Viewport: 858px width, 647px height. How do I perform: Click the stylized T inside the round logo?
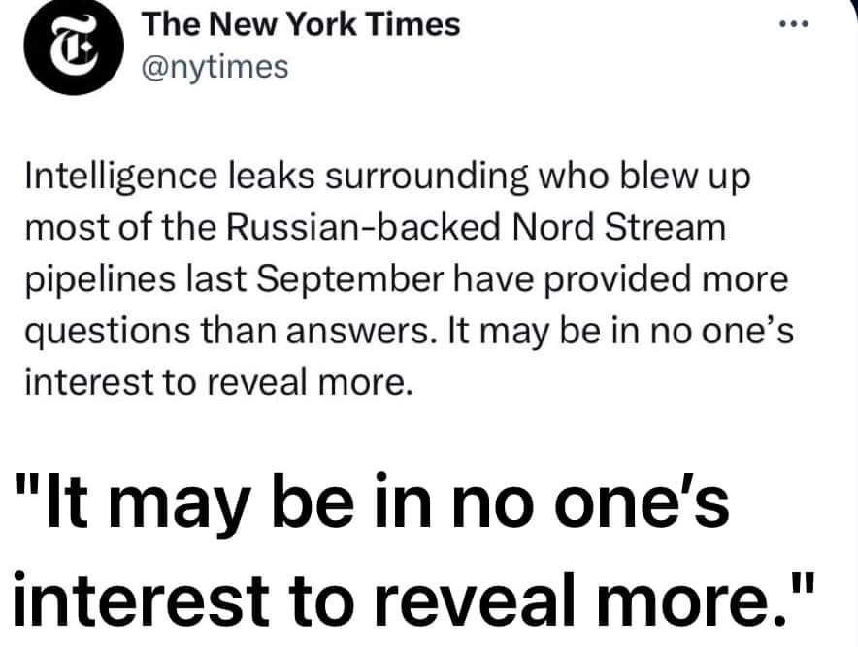click(74, 46)
